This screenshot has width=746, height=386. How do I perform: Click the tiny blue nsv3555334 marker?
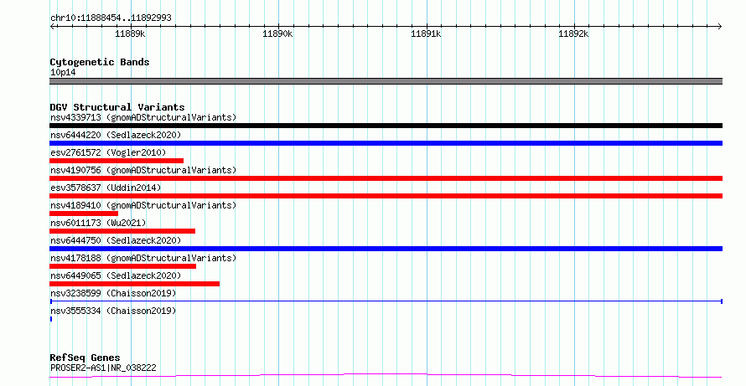coord(51,319)
